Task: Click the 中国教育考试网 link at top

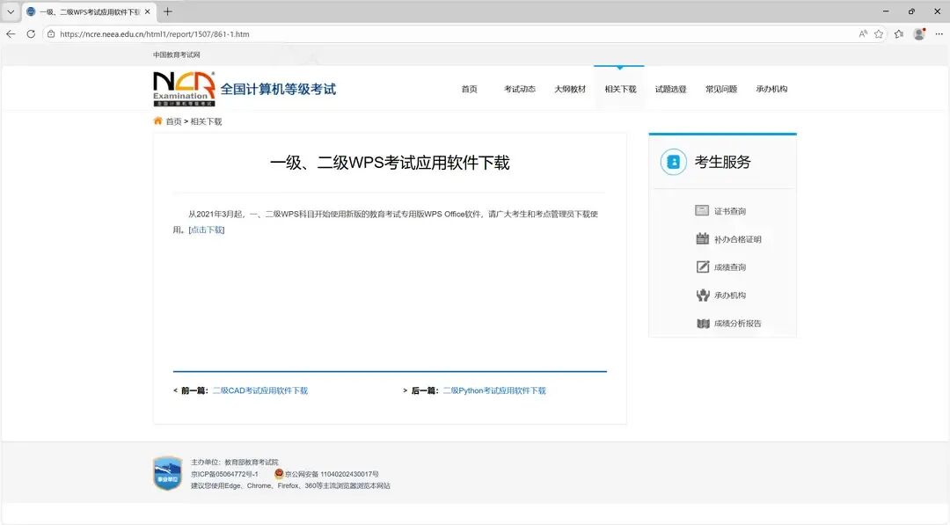Action: click(x=176, y=55)
